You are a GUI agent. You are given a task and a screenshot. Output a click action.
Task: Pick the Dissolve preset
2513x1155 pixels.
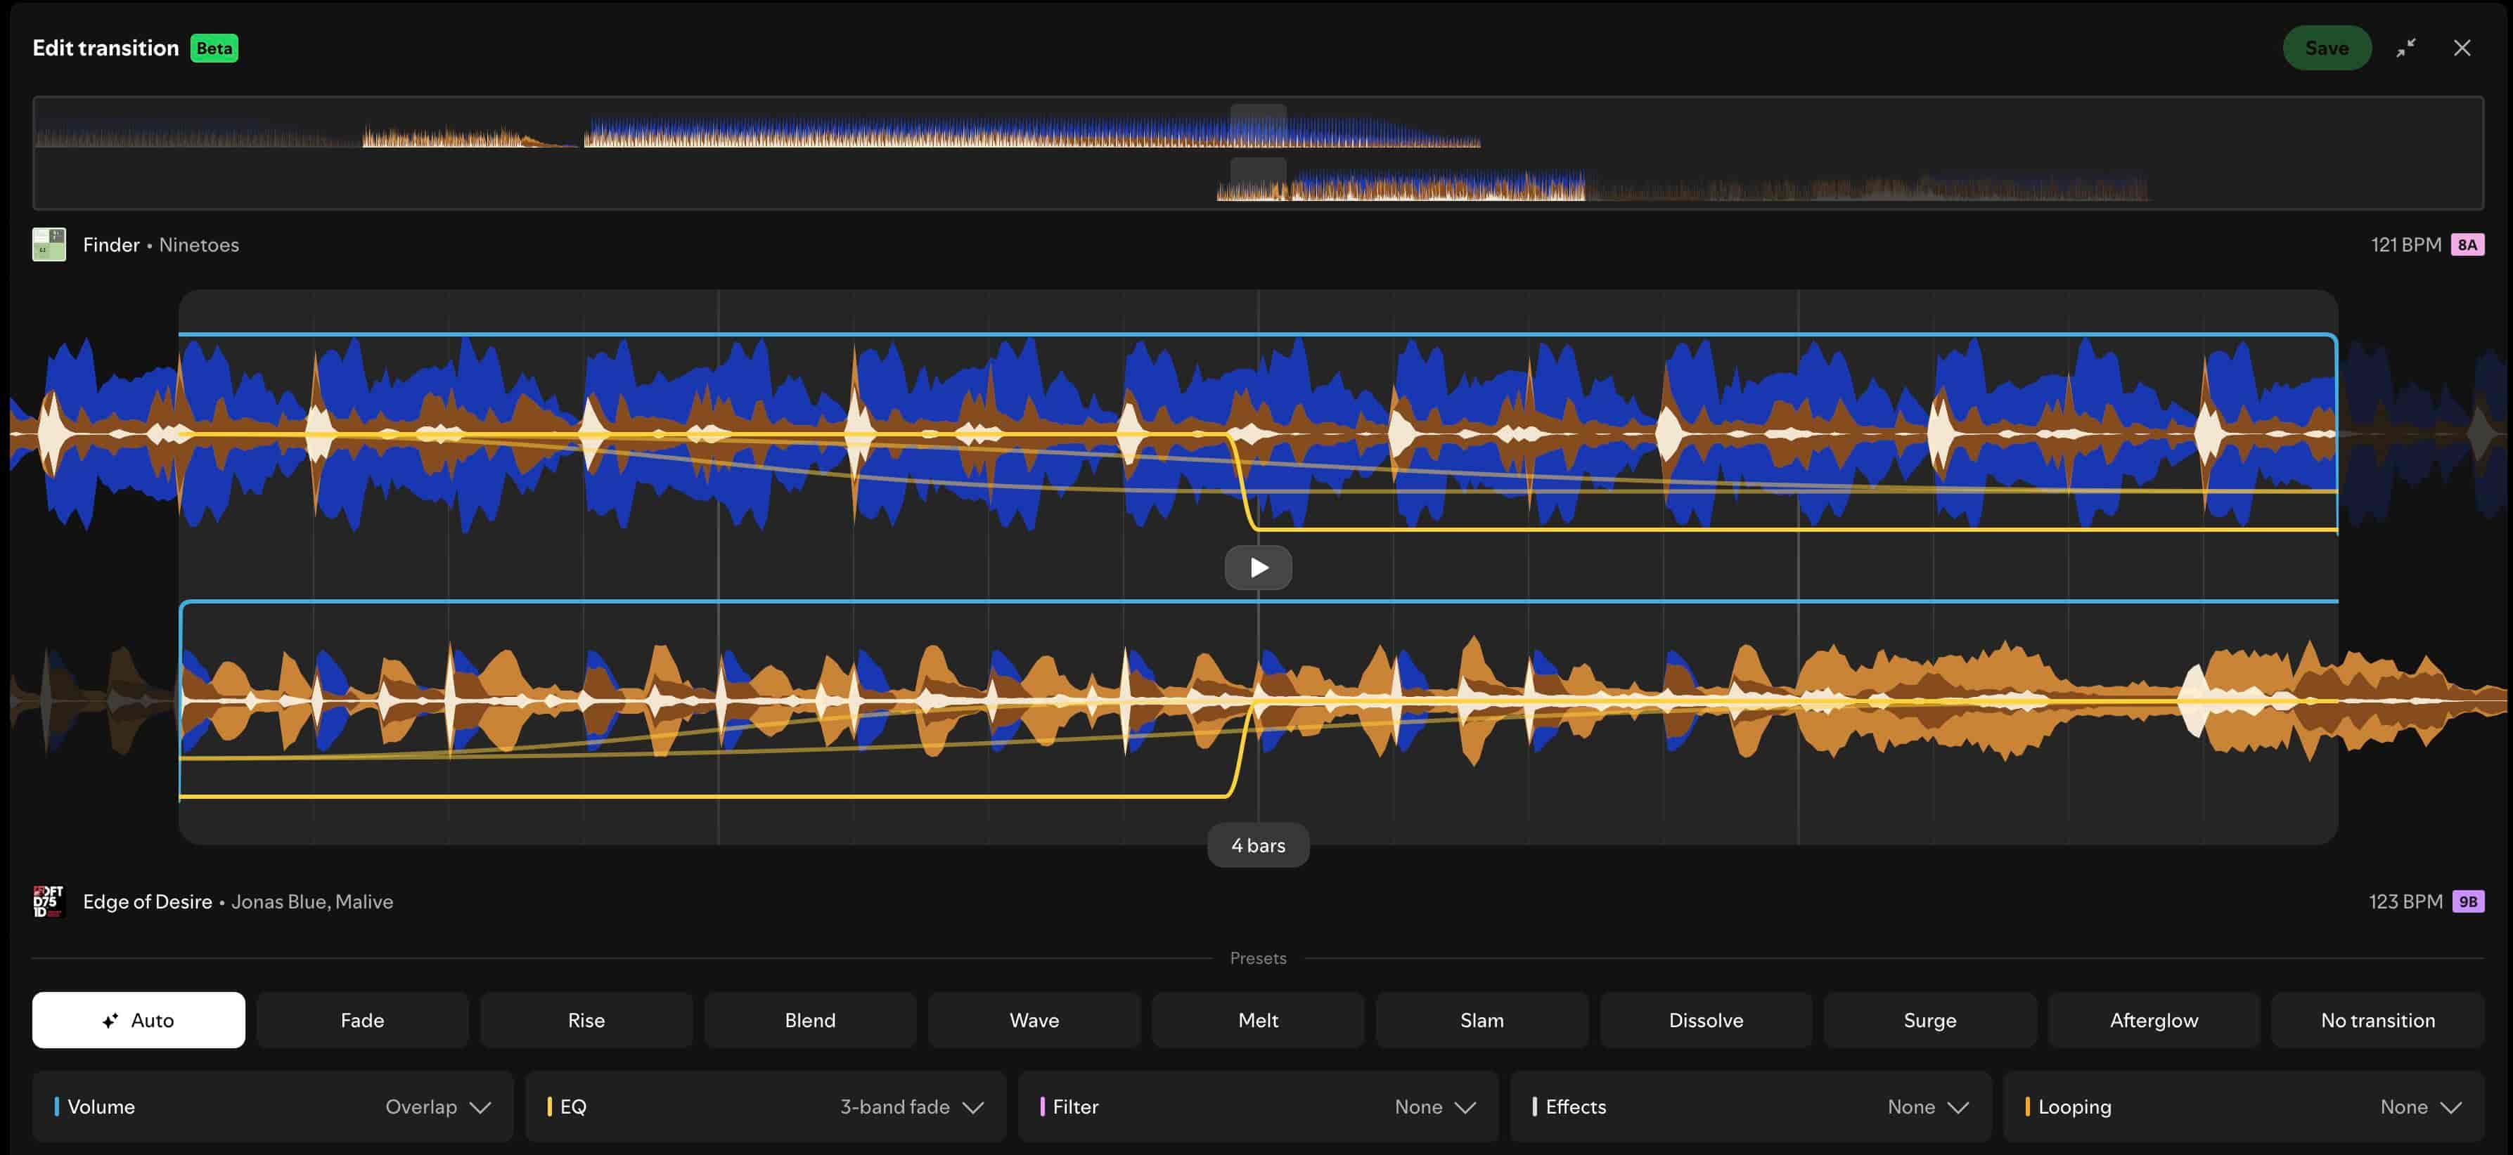click(1705, 1019)
